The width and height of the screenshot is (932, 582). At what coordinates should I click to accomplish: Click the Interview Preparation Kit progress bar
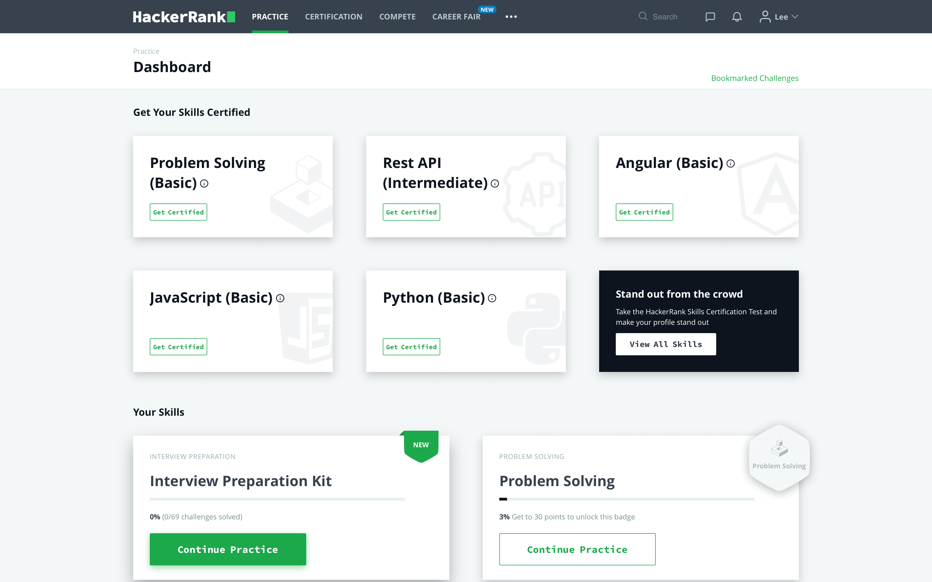tap(277, 499)
